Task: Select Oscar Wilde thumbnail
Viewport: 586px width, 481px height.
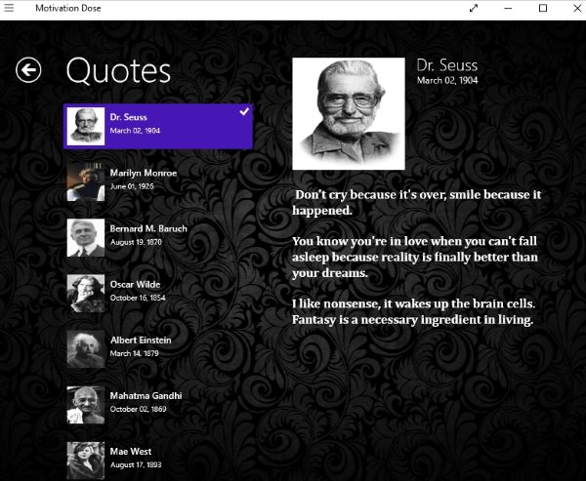Action: click(86, 293)
